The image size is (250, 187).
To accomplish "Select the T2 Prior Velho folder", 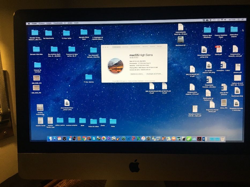I will 66,35.
